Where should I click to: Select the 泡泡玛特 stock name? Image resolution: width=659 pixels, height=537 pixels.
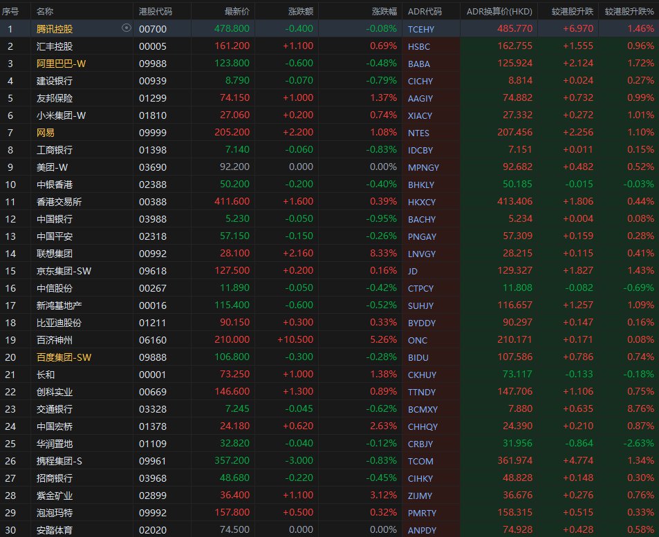(x=55, y=513)
